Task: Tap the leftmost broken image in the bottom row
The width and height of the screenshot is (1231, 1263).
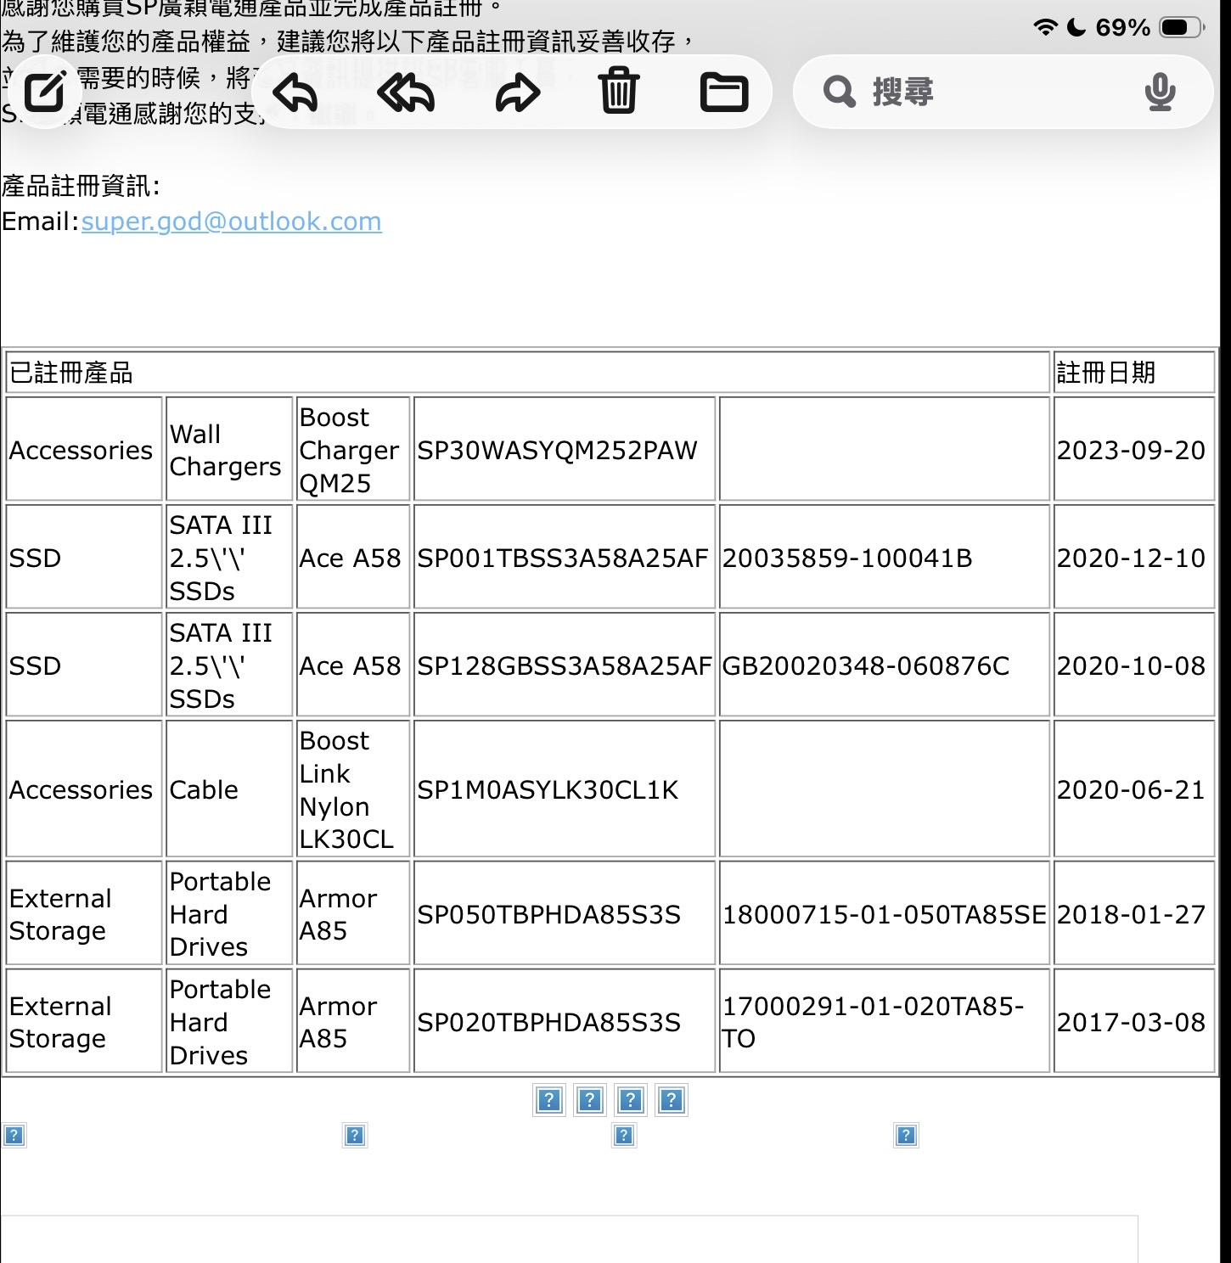Action: tap(14, 1136)
